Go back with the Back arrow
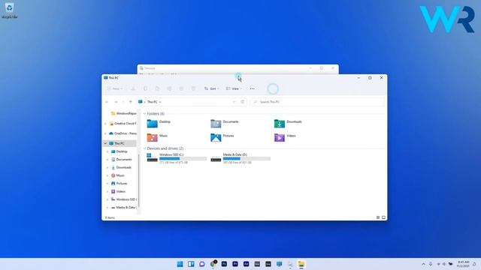481x270 pixels. coord(107,102)
